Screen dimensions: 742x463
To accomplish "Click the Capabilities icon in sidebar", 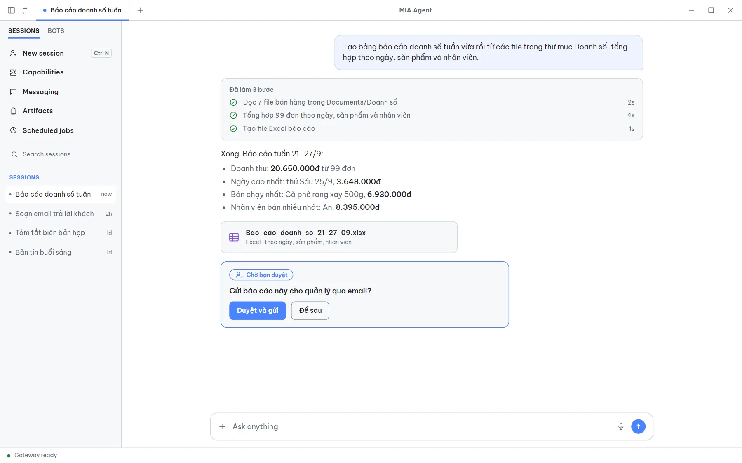I will click(x=14, y=72).
